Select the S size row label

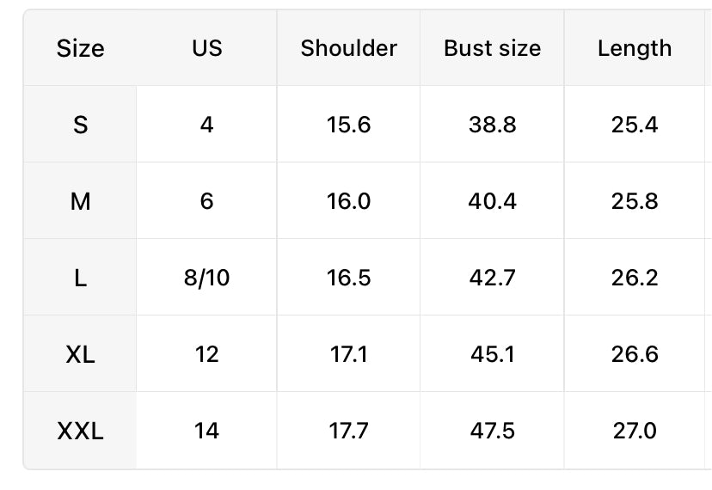pyautogui.click(x=80, y=125)
